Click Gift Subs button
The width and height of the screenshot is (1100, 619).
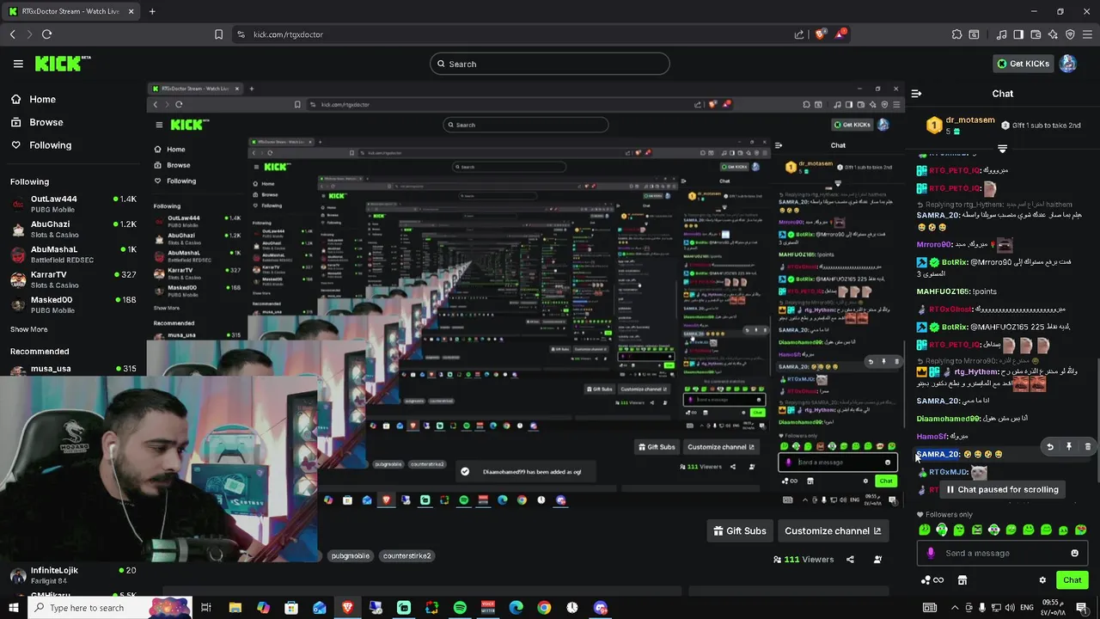(x=739, y=530)
